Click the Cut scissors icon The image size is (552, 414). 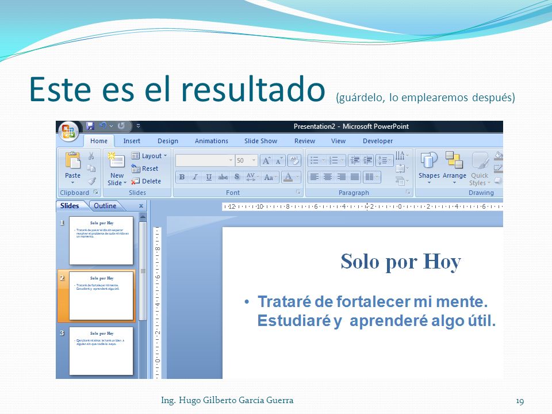pos(91,156)
